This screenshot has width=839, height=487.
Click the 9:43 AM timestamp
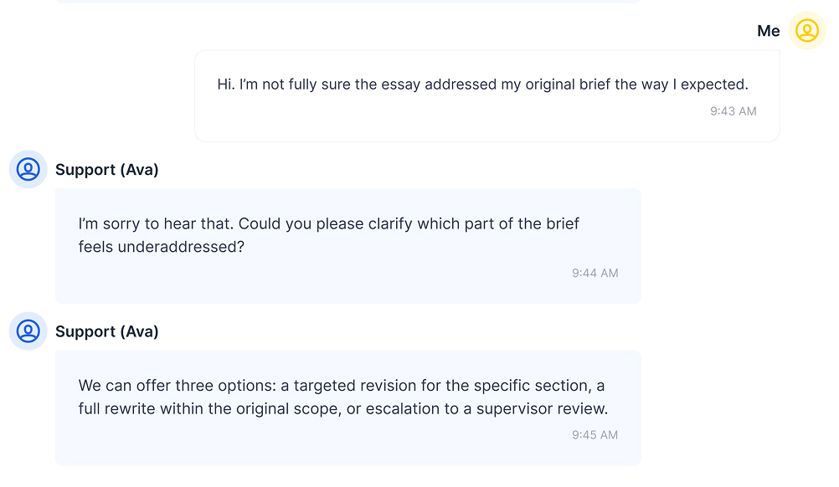[733, 111]
